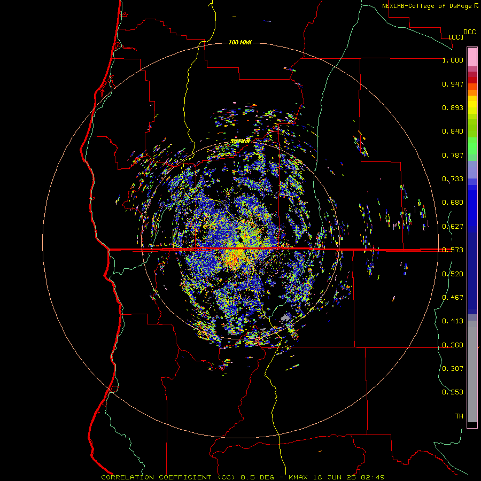Click the 0.680 scale value

point(453,203)
